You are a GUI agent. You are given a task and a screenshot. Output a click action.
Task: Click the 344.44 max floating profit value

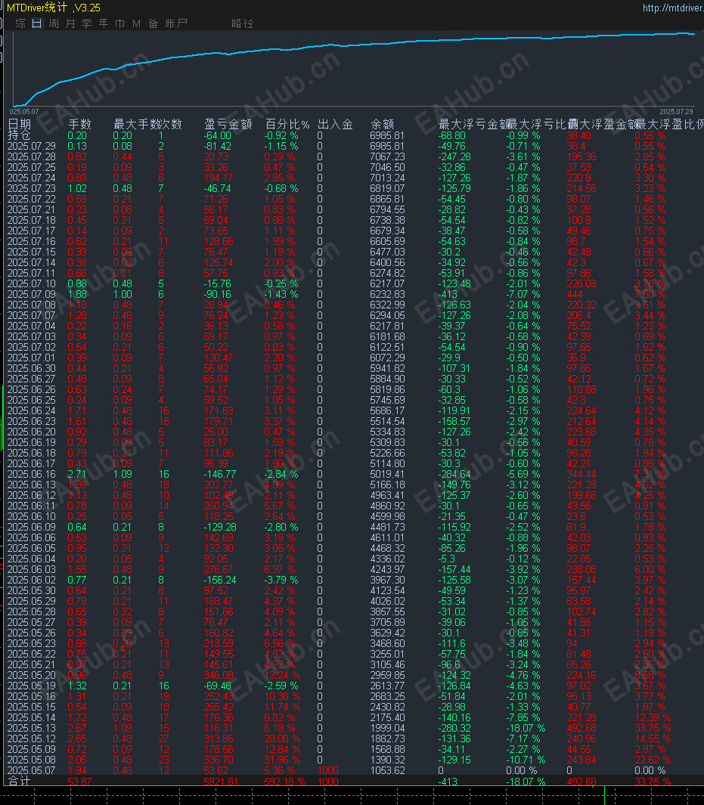tap(581, 474)
